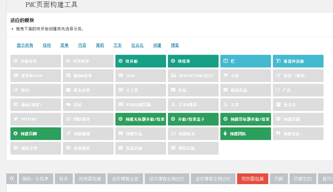Click the target icon on 开始/结束盒子
The height and width of the screenshot is (192, 333).
coord(173,119)
